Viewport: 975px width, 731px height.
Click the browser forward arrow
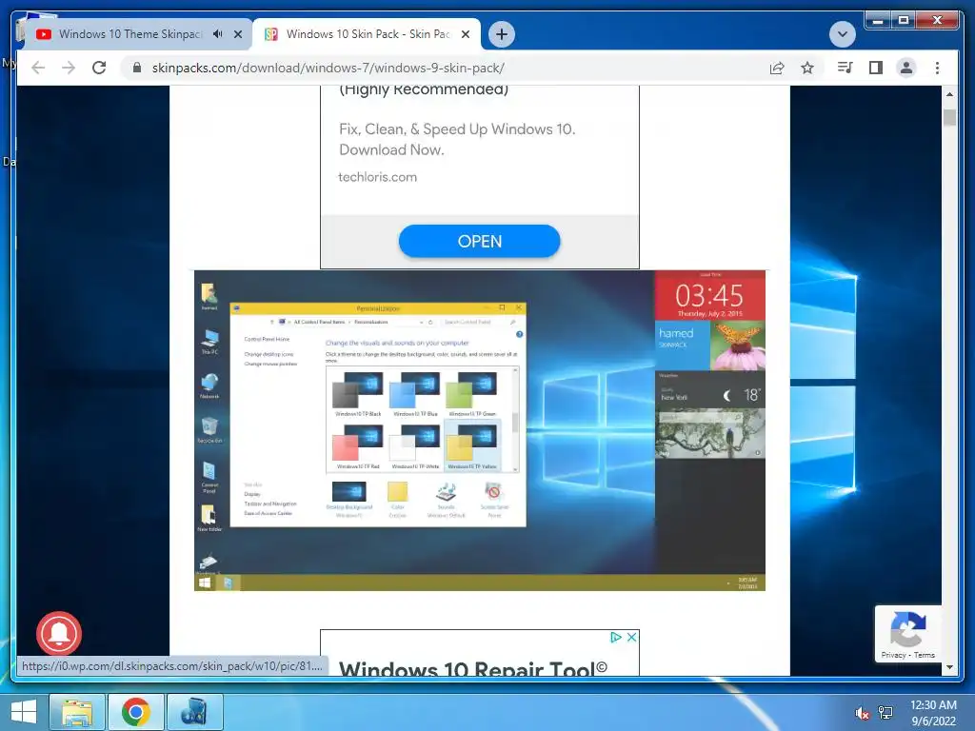pyautogui.click(x=69, y=68)
